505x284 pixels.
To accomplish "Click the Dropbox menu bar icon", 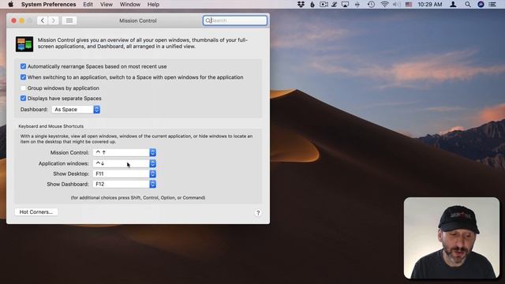I will pyautogui.click(x=301, y=5).
